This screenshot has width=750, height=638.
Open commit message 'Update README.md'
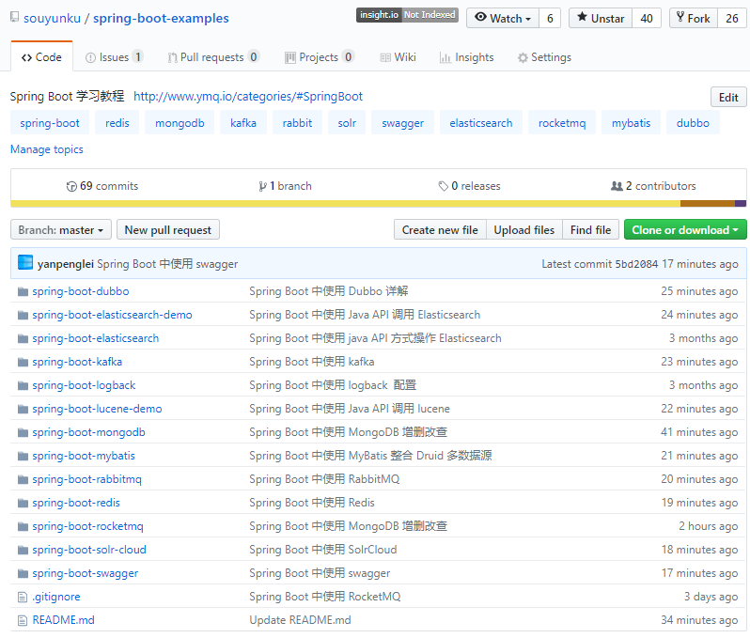coord(300,620)
